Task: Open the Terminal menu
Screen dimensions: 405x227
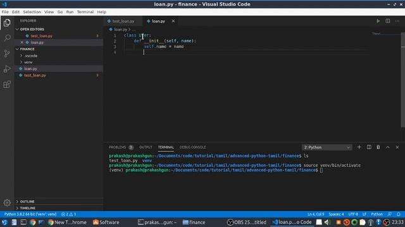Action: pyautogui.click(x=85, y=12)
